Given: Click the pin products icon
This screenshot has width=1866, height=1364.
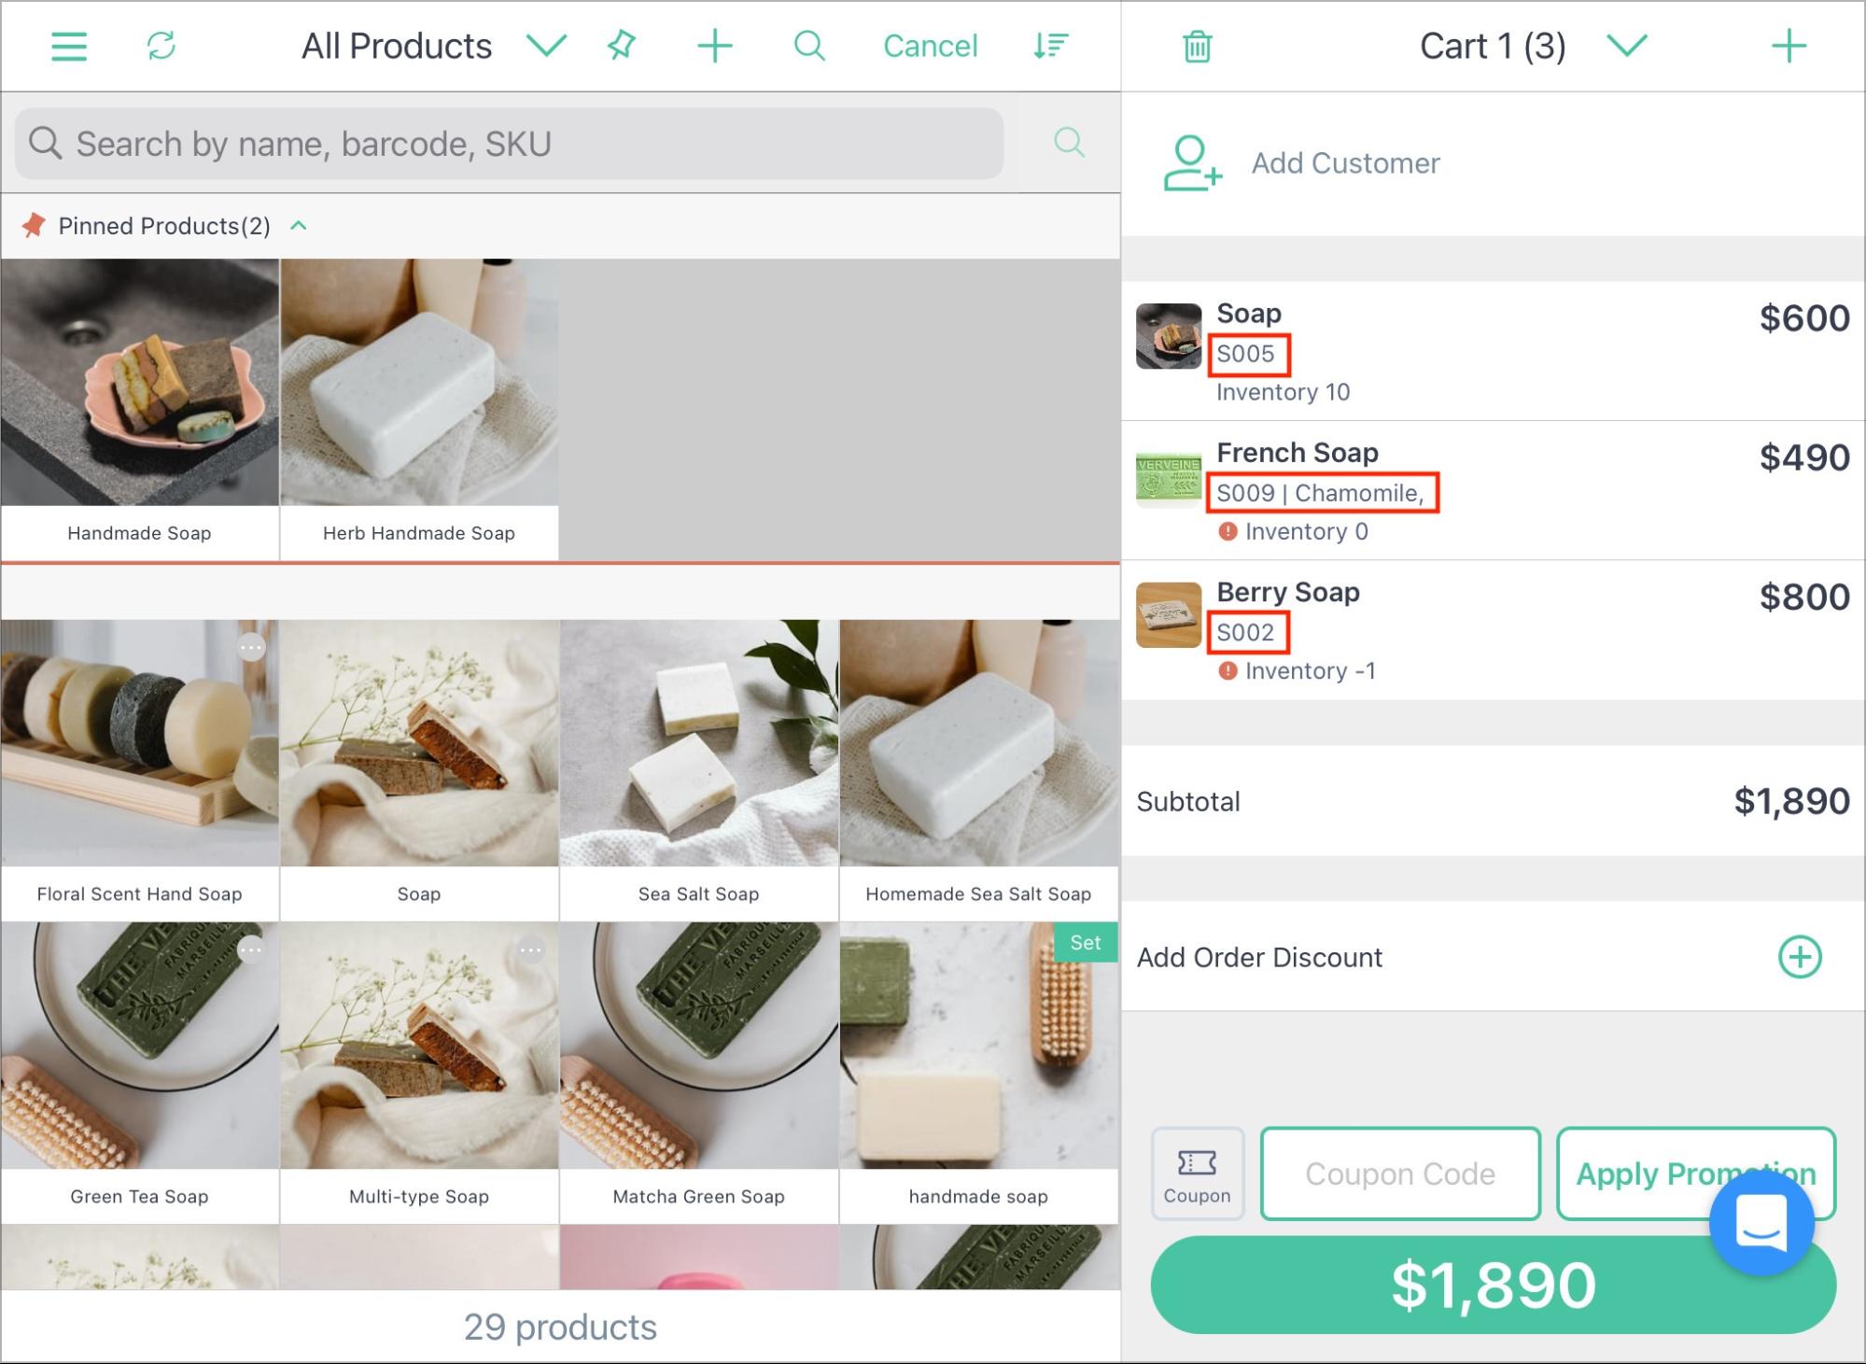Looking at the screenshot, I should click(622, 45).
